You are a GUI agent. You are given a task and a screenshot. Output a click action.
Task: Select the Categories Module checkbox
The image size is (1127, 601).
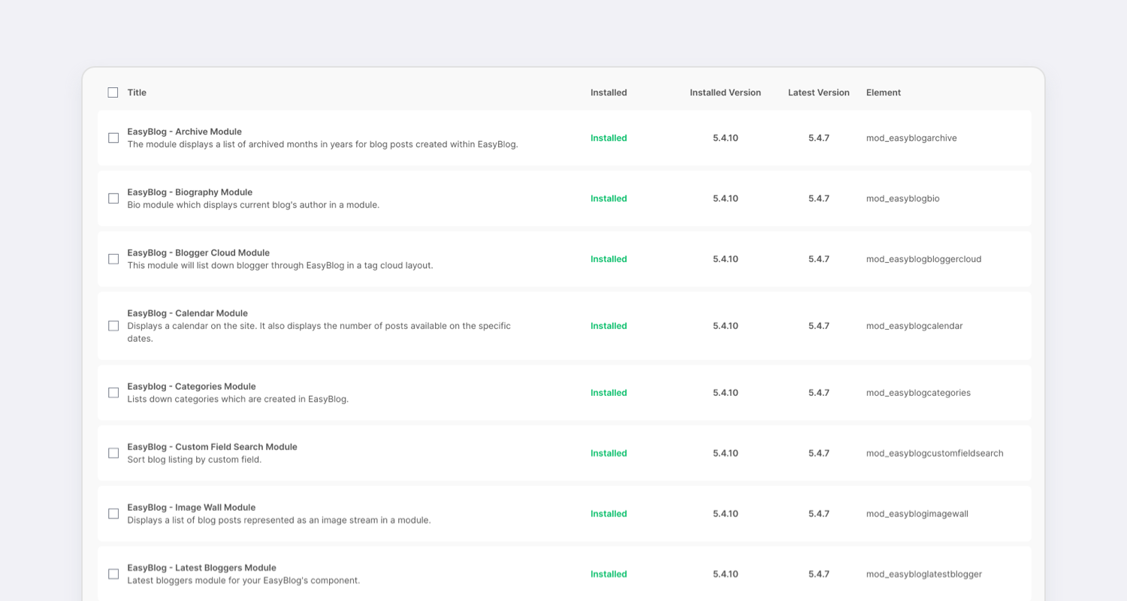tap(113, 393)
